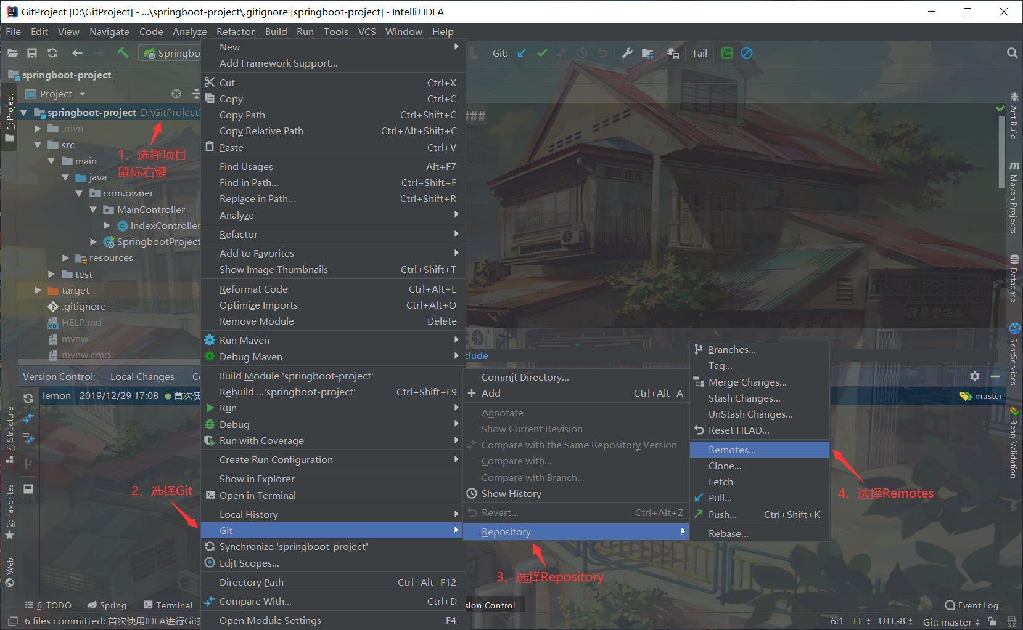
Task: Click the green Commit changes checkmark icon
Action: point(542,53)
